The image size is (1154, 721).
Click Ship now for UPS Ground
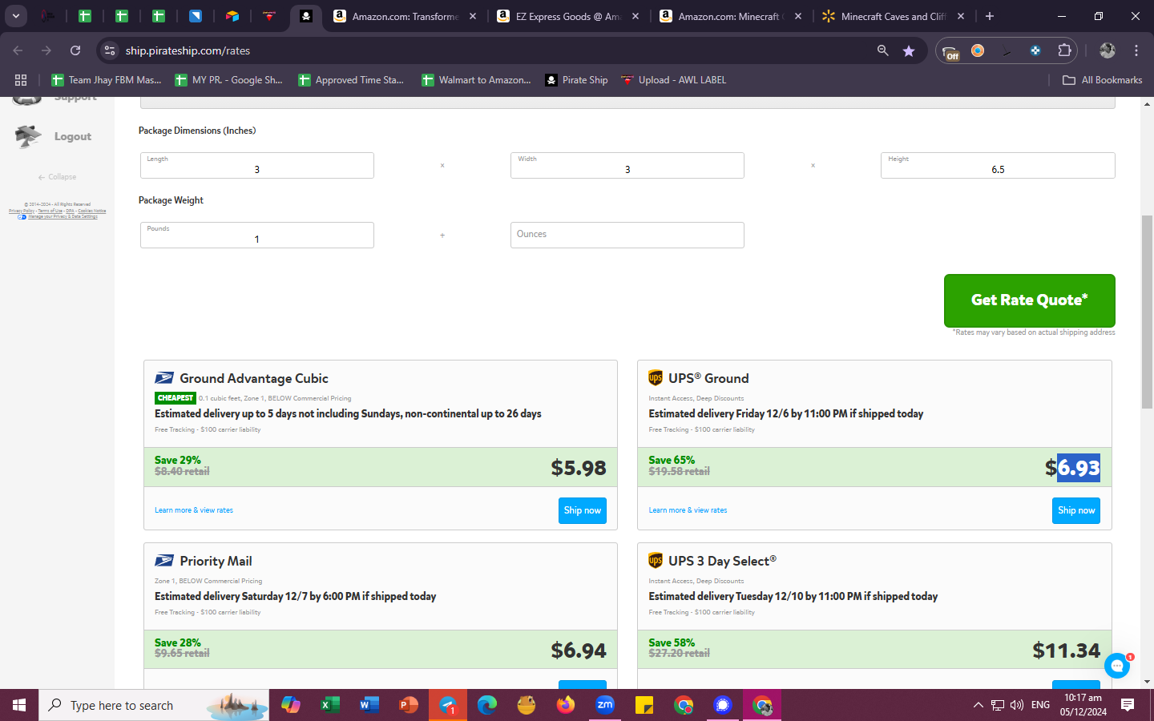point(1076,510)
